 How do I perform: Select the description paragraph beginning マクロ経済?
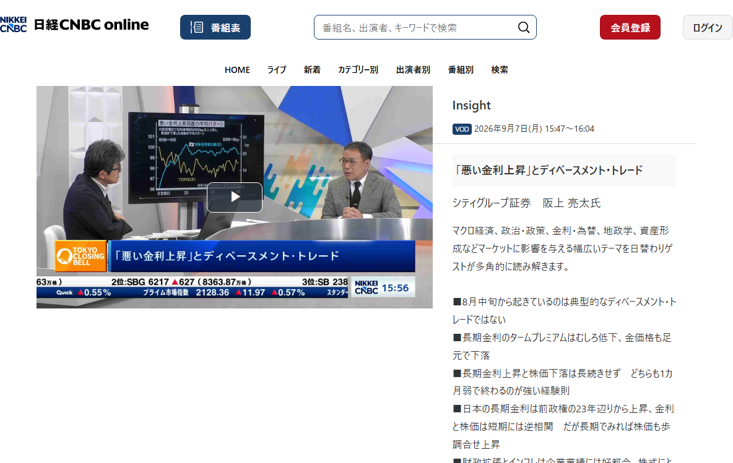tap(562, 248)
